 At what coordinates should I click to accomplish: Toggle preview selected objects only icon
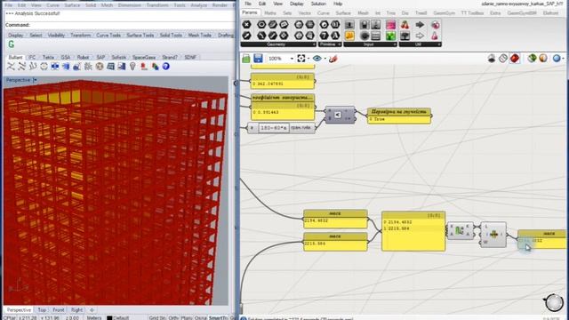(532, 58)
